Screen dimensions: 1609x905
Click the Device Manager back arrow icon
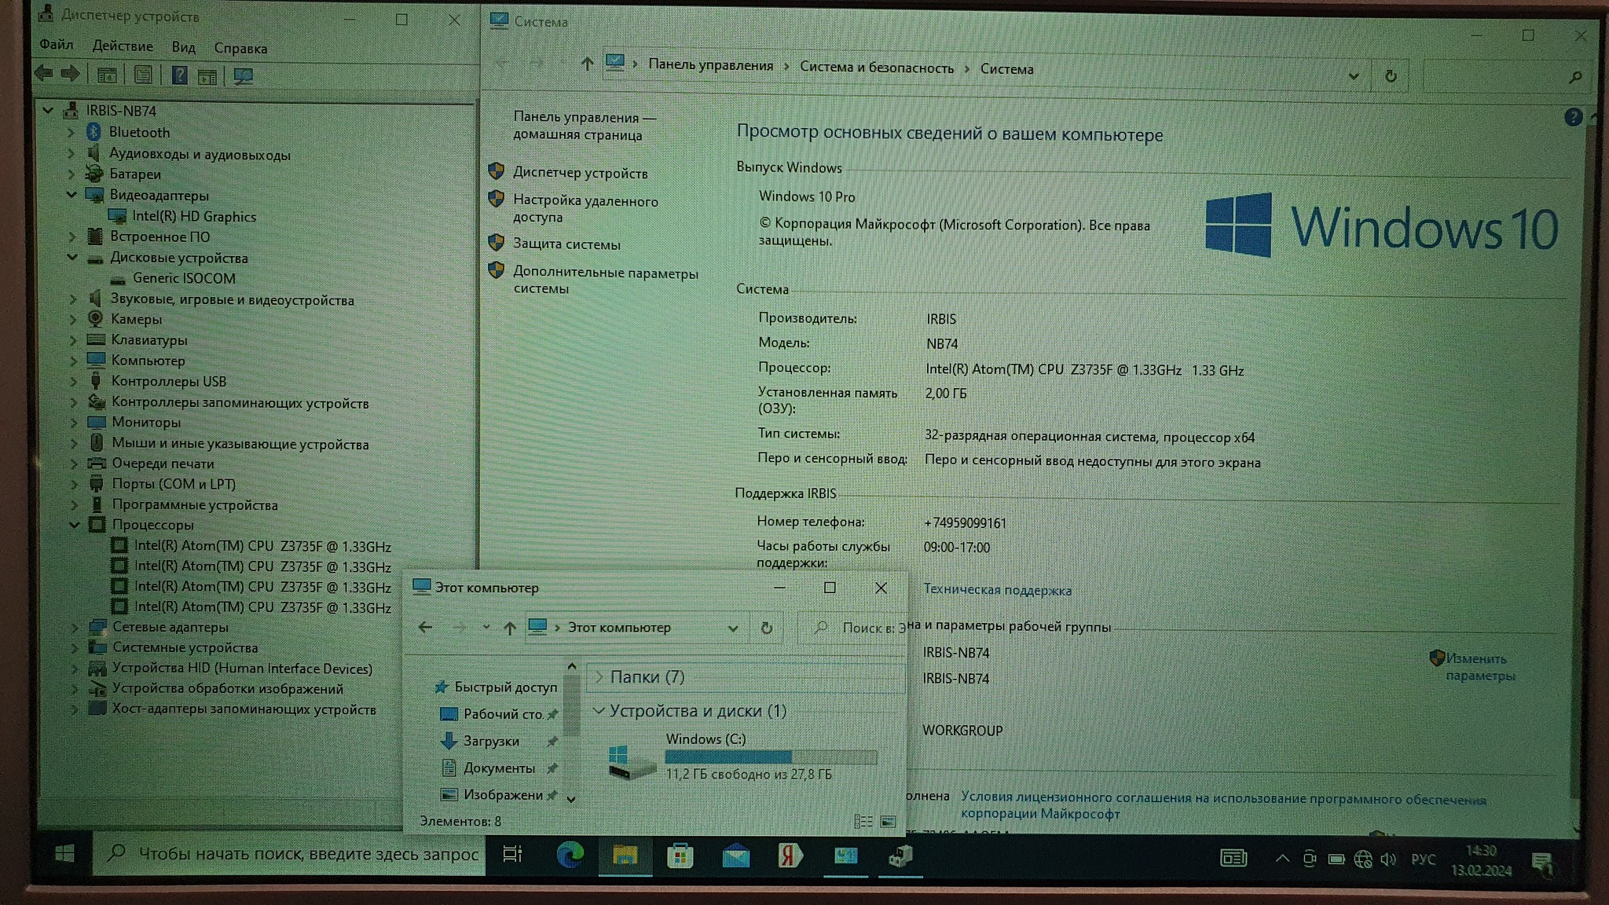(44, 74)
